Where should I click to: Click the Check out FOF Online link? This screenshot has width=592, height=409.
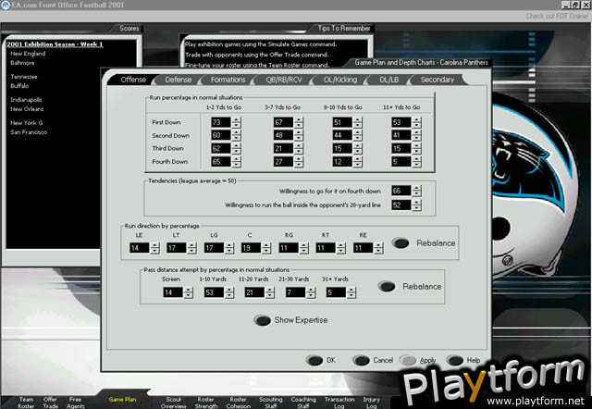(557, 17)
